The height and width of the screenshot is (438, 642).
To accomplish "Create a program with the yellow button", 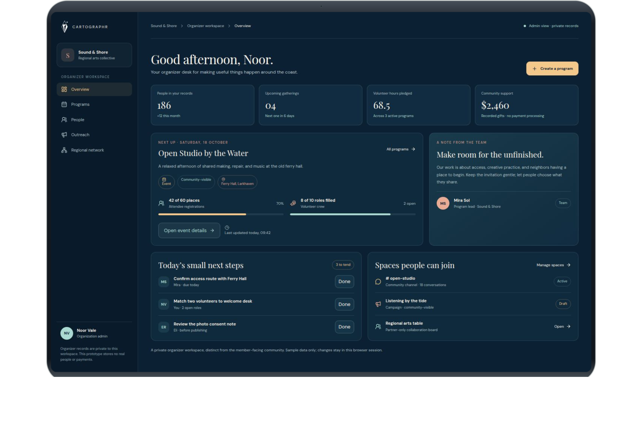I will (552, 68).
